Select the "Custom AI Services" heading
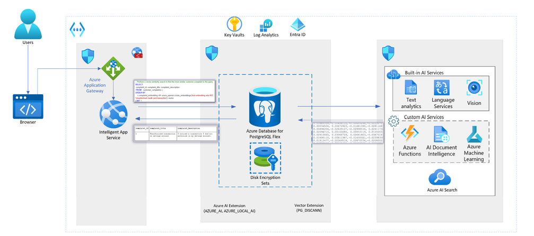The image size is (534, 236). click(424, 117)
